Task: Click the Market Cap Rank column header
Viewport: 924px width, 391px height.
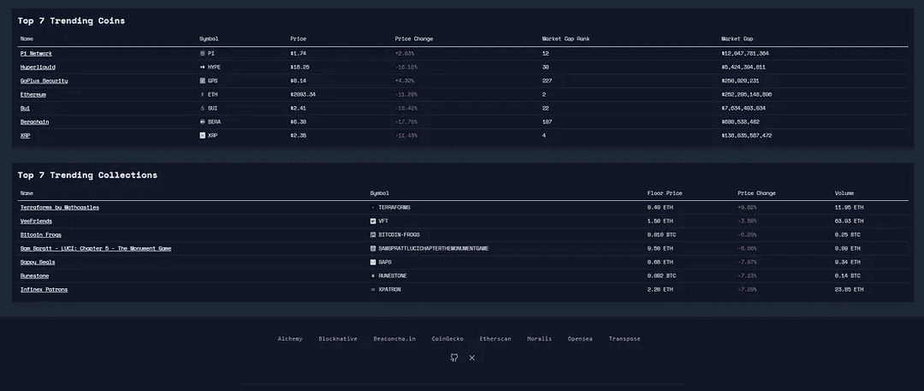Action: pyautogui.click(x=566, y=39)
